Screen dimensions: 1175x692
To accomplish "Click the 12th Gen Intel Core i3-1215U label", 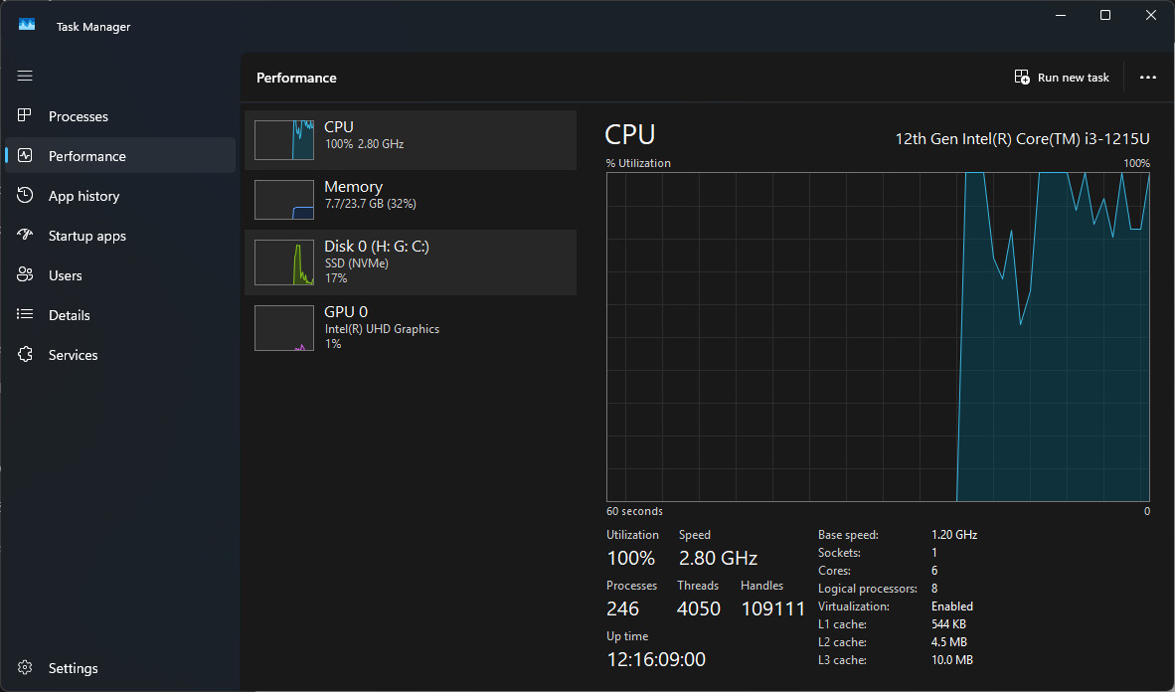I will coord(1022,139).
